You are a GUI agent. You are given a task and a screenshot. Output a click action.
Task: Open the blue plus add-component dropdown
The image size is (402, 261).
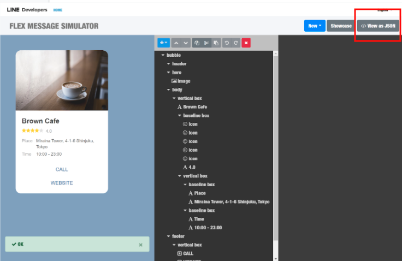click(x=163, y=43)
